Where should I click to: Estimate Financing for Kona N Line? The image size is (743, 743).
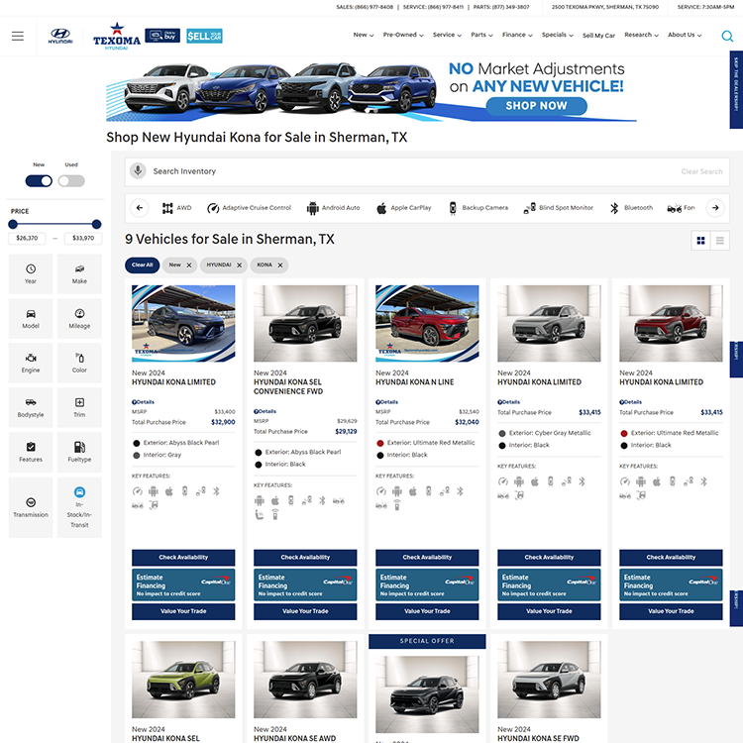click(x=427, y=584)
